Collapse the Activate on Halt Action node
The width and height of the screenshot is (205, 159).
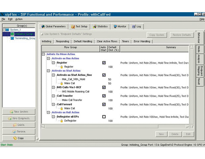pos(48,112)
